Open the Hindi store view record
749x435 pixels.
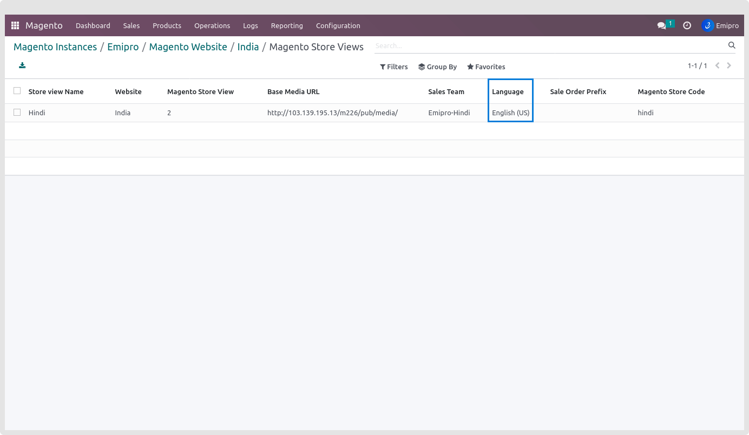coord(37,113)
